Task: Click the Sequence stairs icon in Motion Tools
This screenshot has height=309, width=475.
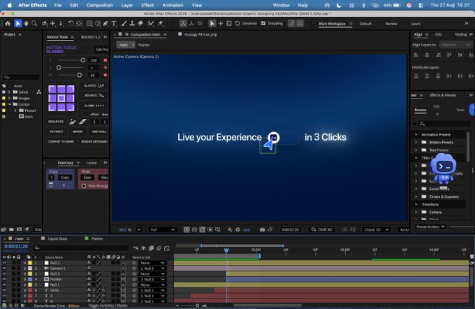Action: pos(82,122)
